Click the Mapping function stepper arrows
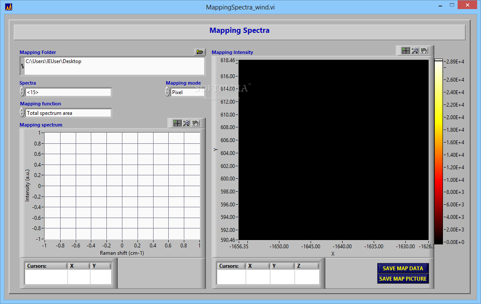 pos(22,113)
